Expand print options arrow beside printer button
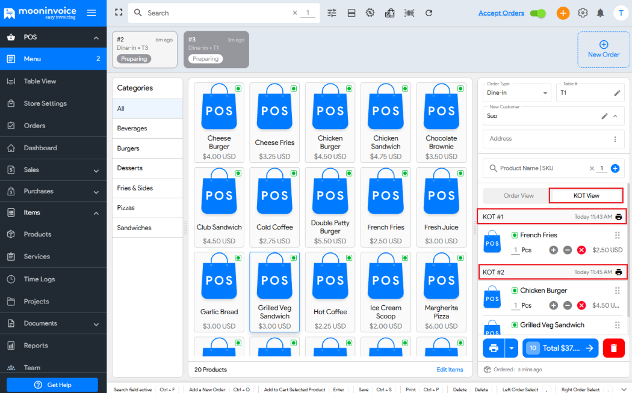The width and height of the screenshot is (632, 393). pyautogui.click(x=512, y=348)
